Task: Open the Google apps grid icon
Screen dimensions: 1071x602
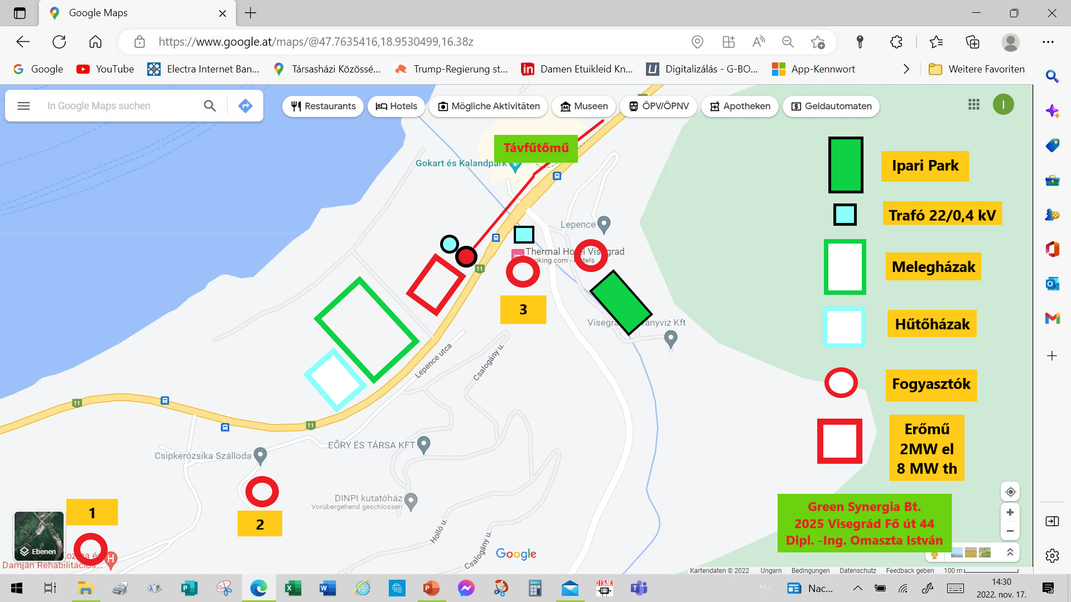Action: click(974, 104)
